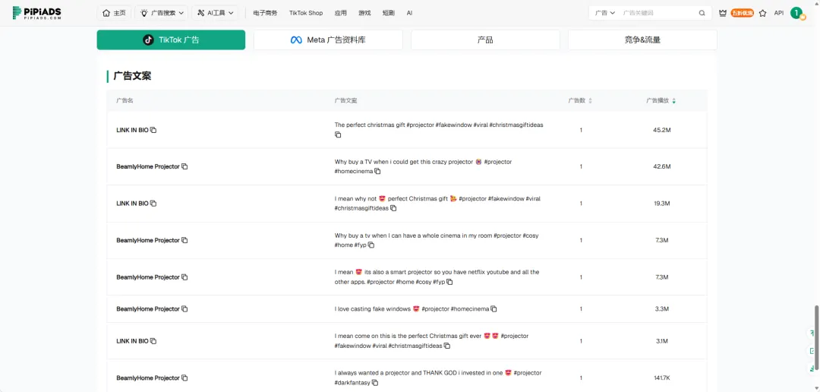Viewport: 820px width, 392px height.
Task: Open the TikTok Shop nav link
Action: click(305, 13)
